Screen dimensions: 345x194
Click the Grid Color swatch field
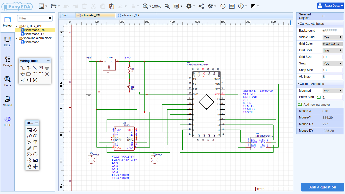(x=332, y=44)
